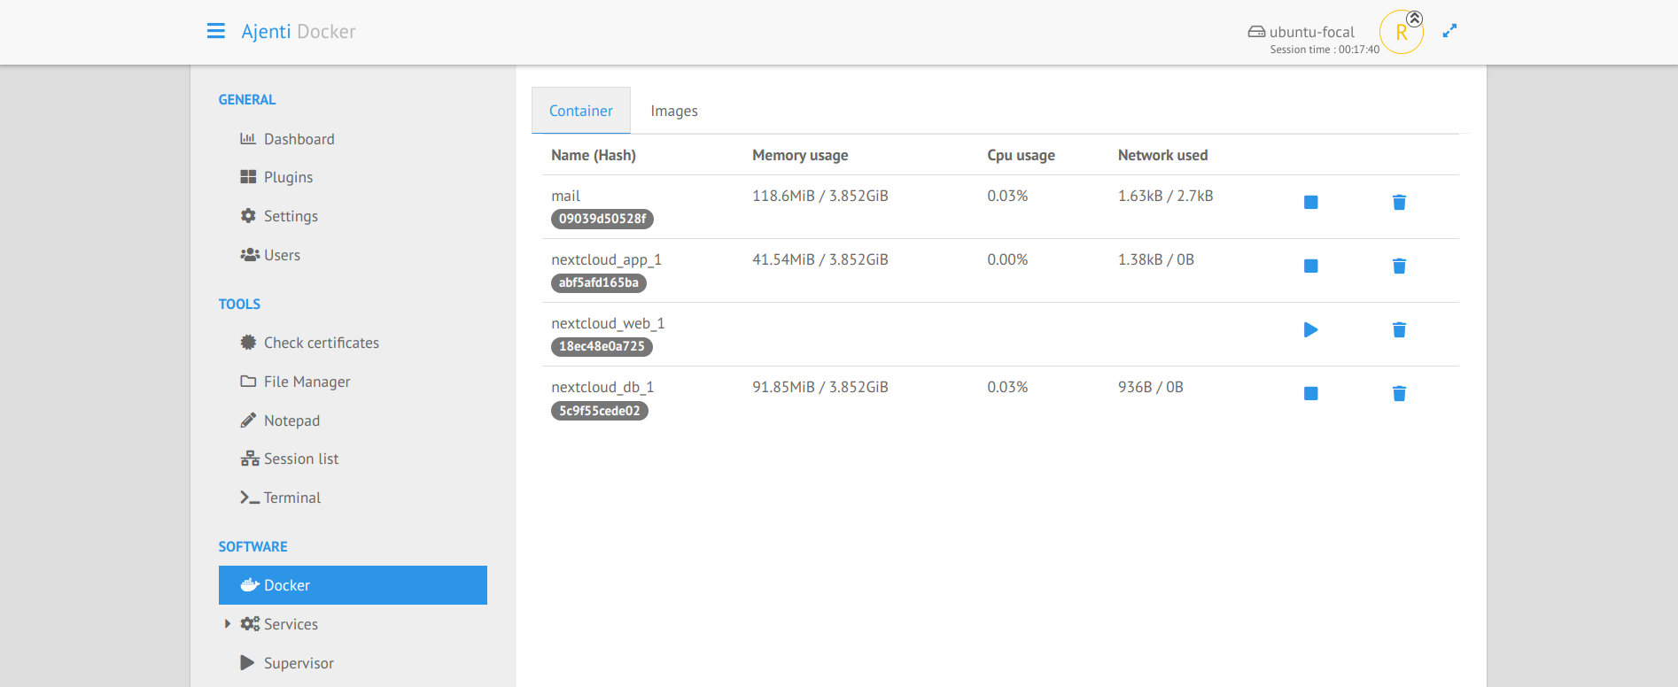Click the nextcloud_db_1 name
The image size is (1678, 687).
[x=602, y=387]
